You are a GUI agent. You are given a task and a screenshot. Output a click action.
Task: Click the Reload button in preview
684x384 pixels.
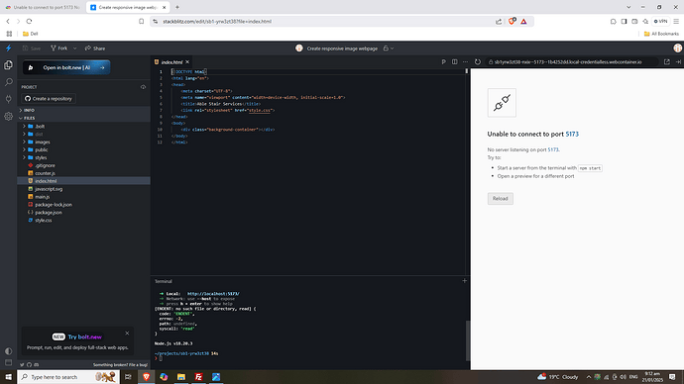coord(500,199)
